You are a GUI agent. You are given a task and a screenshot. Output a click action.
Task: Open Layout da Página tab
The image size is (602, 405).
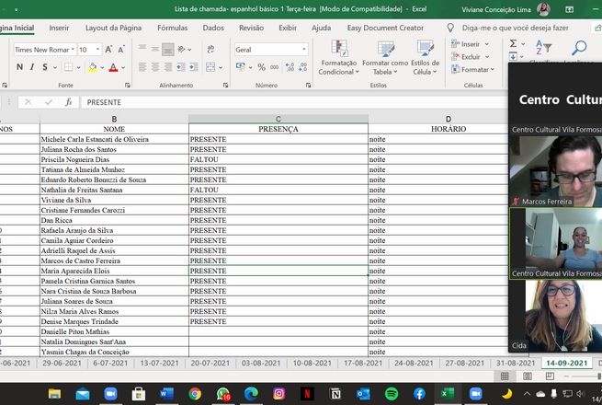pos(113,28)
